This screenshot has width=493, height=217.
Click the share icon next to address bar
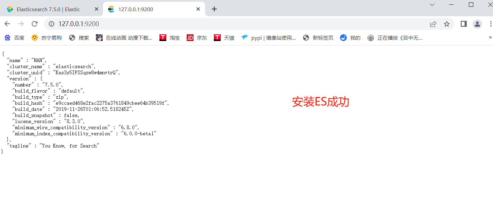pos(433,24)
